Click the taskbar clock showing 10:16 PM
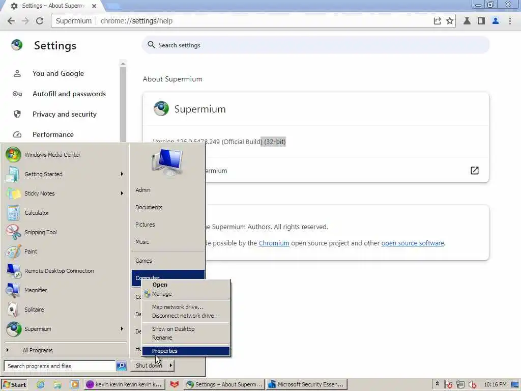Image resolution: width=521 pixels, height=391 pixels. 495,384
